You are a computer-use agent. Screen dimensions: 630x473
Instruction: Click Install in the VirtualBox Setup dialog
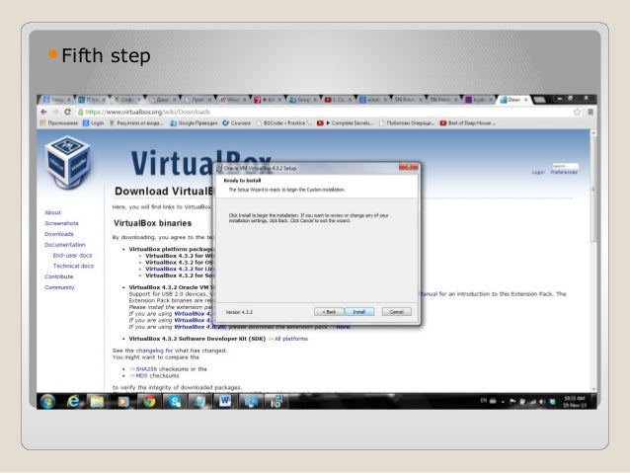(359, 312)
